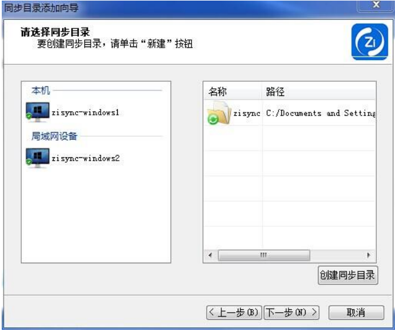
Task: Click the zisync sync folder icon
Action: tap(218, 113)
